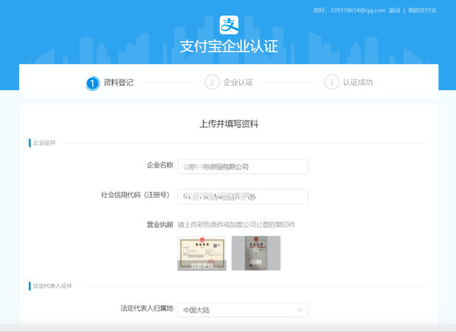Click account email 339378654@qq.com
The height and width of the screenshot is (332, 456).
(x=358, y=10)
